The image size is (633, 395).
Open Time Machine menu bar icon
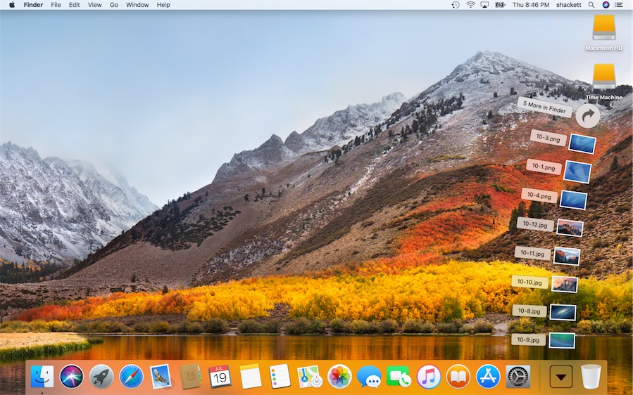point(456,5)
